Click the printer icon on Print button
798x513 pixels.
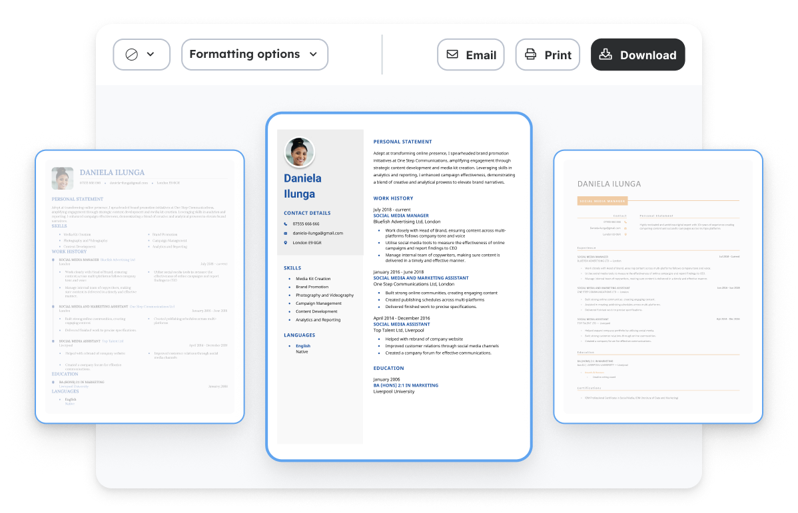pyautogui.click(x=530, y=55)
